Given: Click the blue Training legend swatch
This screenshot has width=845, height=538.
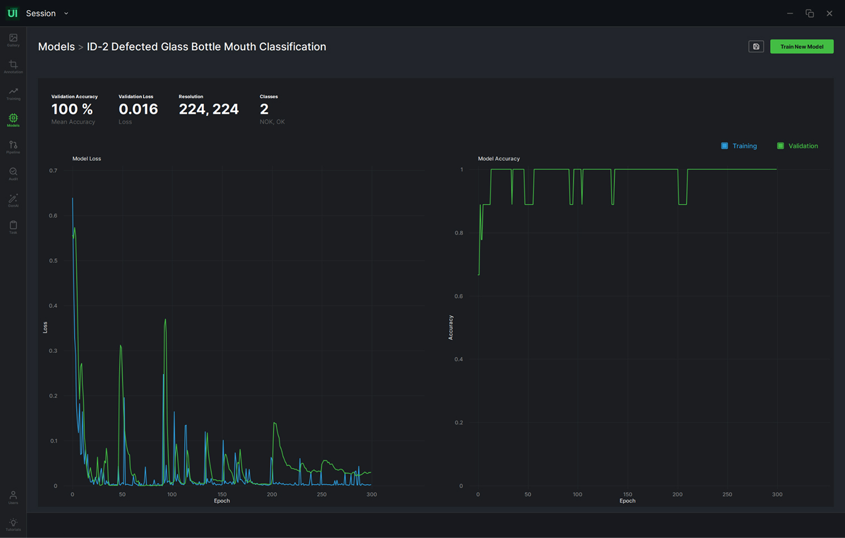Looking at the screenshot, I should (x=724, y=146).
